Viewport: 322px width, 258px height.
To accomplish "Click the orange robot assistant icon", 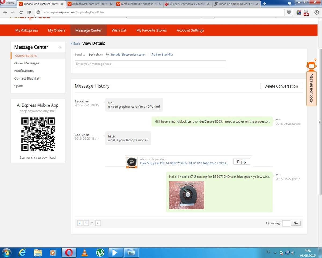I will [311, 65].
